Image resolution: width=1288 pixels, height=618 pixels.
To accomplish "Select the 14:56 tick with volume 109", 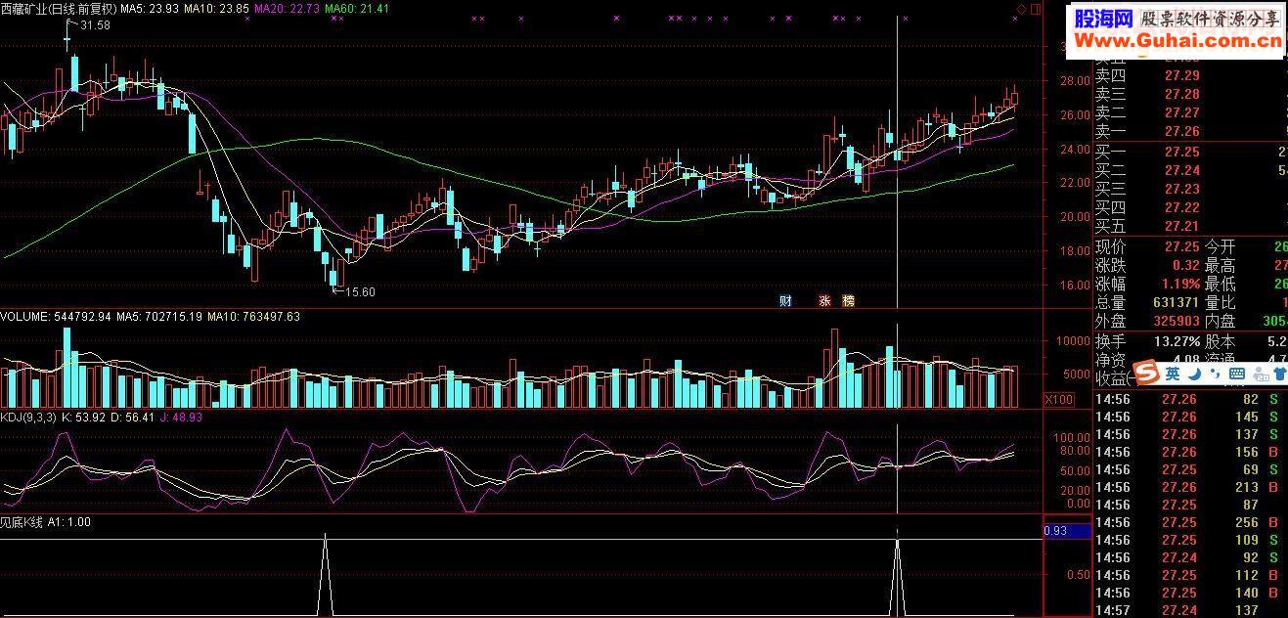I will (1189, 540).
